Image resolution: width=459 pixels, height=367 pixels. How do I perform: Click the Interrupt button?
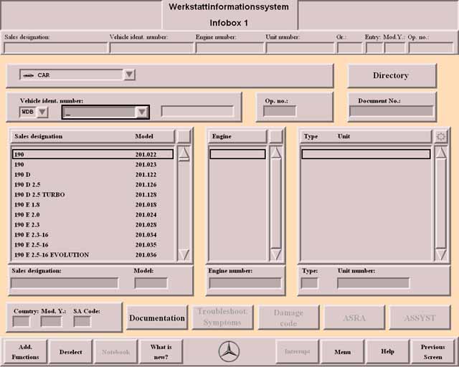297,351
